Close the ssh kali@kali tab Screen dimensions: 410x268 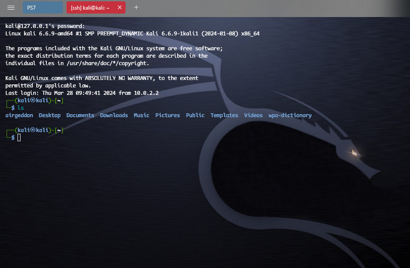tap(120, 7)
